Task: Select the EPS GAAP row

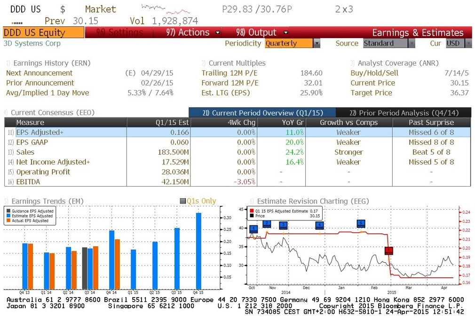Action: (238, 142)
